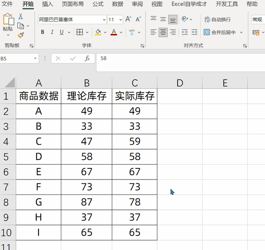265x250 pixels.
Task: Open the alignment (对齐方式) dialog launcher
Action: click(x=245, y=46)
